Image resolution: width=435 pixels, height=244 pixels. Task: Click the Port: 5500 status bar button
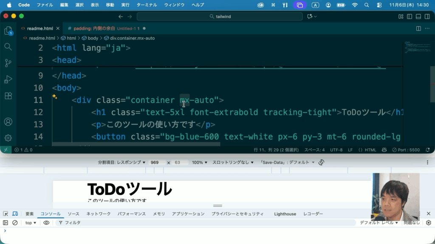tap(406, 150)
